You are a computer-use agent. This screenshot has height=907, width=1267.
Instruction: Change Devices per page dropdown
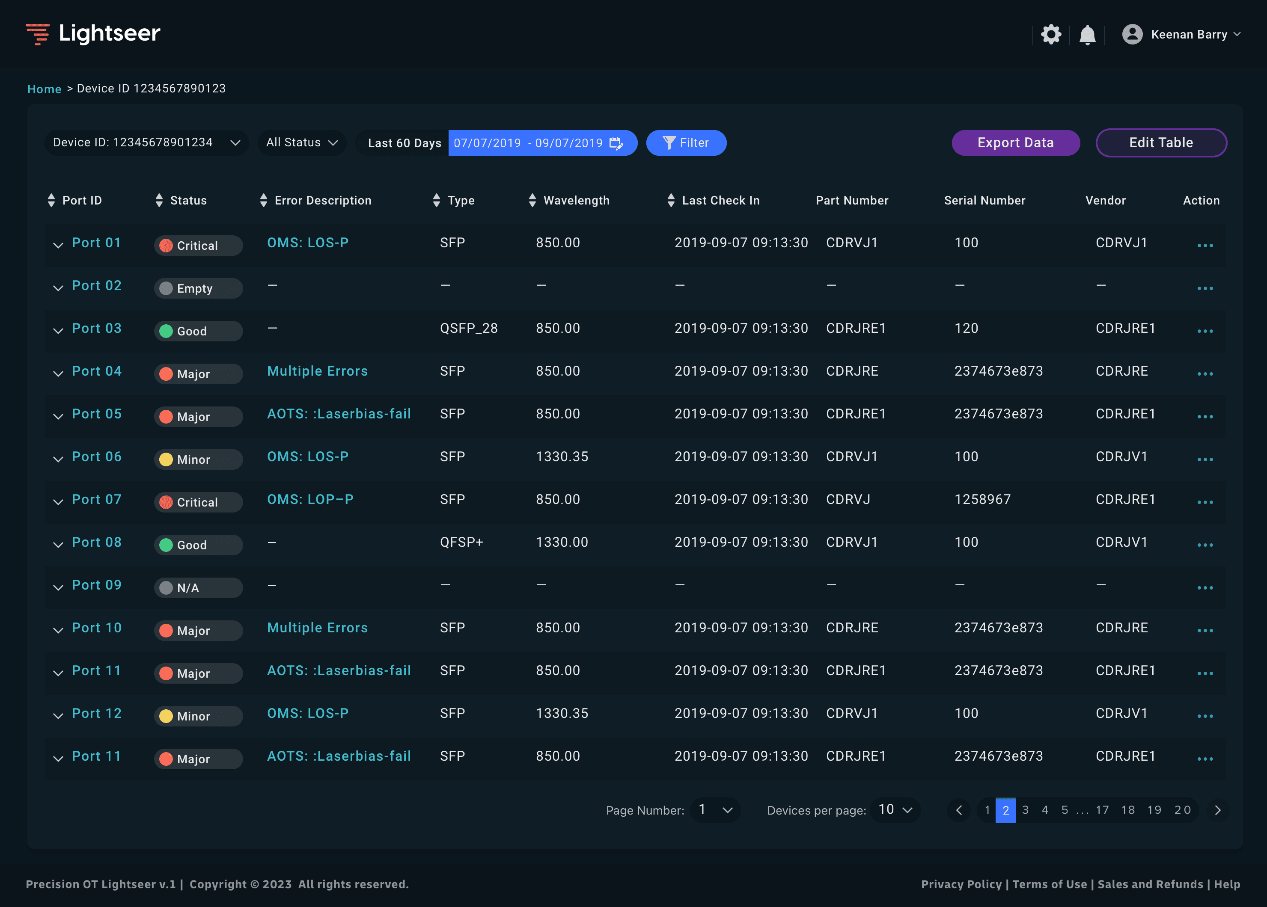click(x=895, y=810)
